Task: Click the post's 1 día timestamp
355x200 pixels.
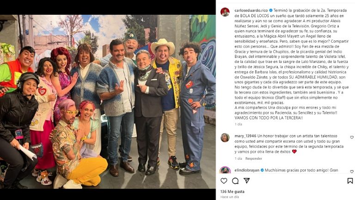Action: [238, 124]
